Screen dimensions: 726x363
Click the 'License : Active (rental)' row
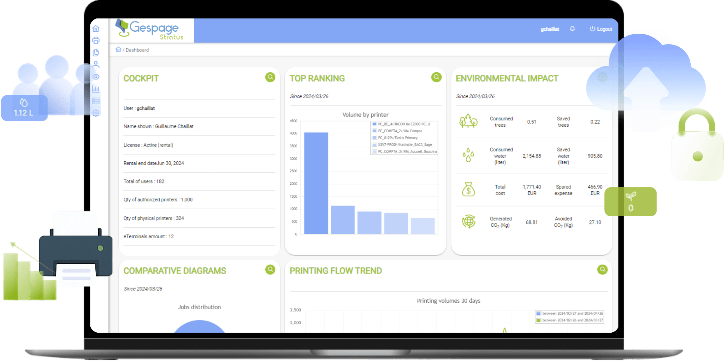pos(199,145)
